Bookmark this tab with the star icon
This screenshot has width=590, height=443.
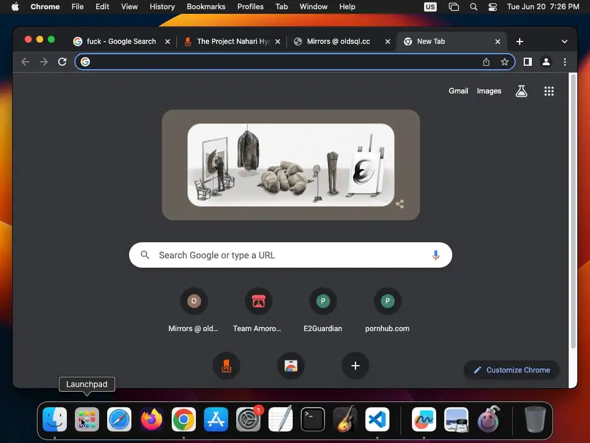pyautogui.click(x=505, y=62)
